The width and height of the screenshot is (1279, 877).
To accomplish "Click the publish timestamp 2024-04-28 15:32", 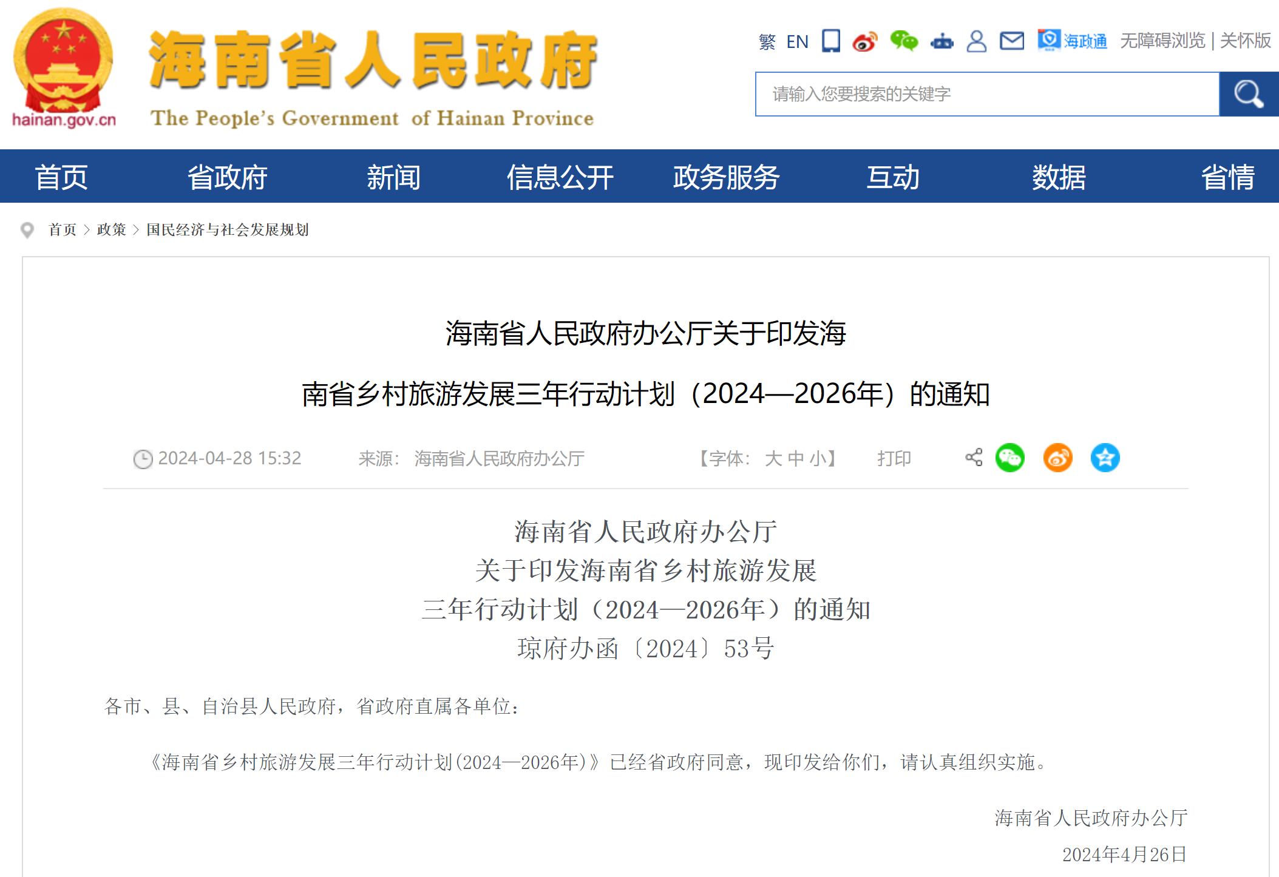I will point(229,458).
